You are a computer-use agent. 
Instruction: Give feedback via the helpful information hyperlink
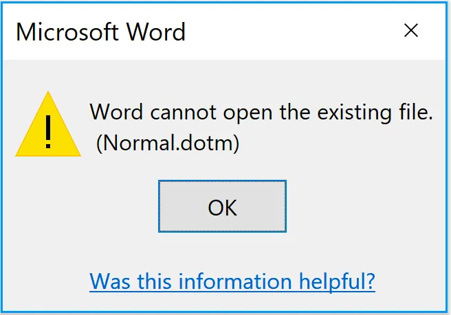click(x=232, y=281)
